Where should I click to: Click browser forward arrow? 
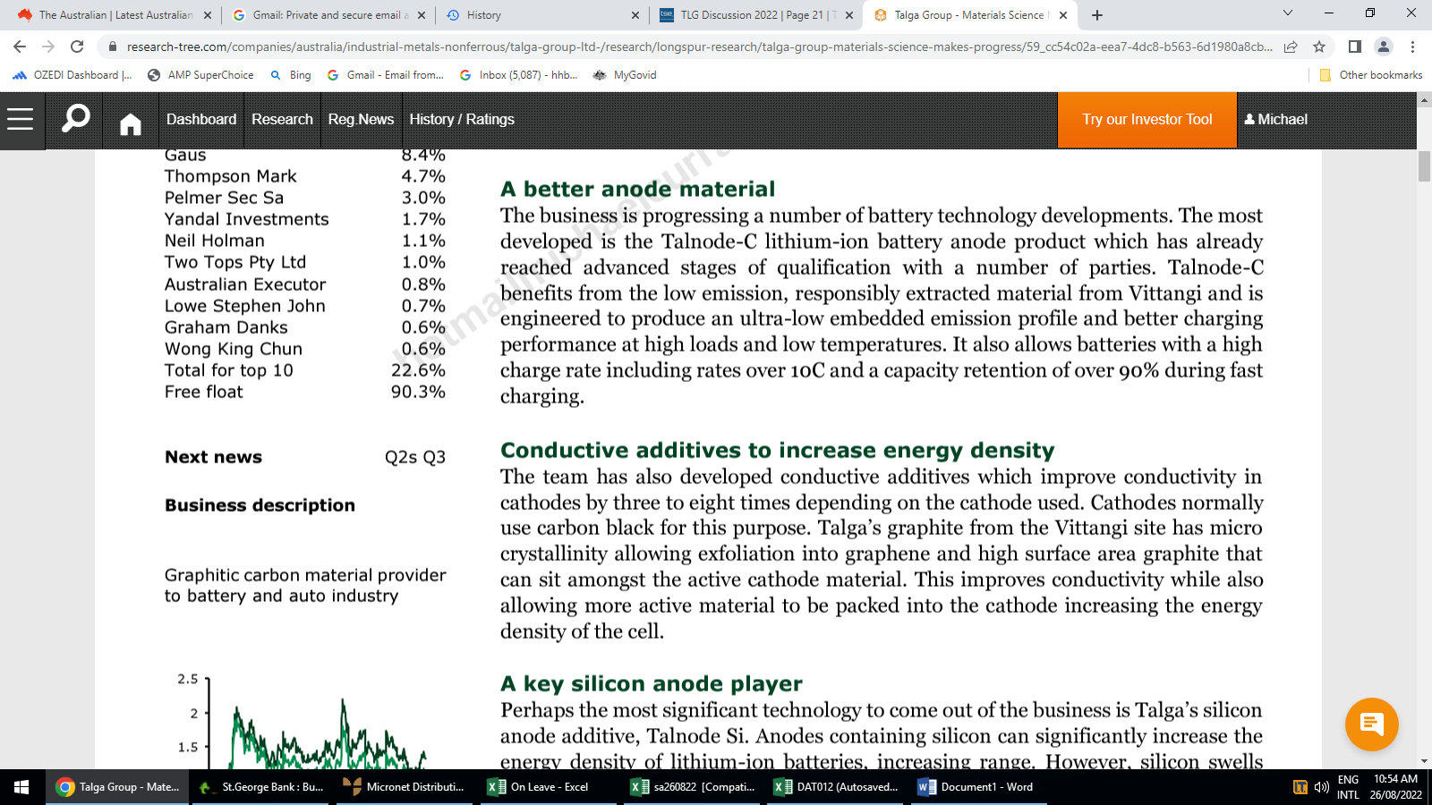(48, 47)
